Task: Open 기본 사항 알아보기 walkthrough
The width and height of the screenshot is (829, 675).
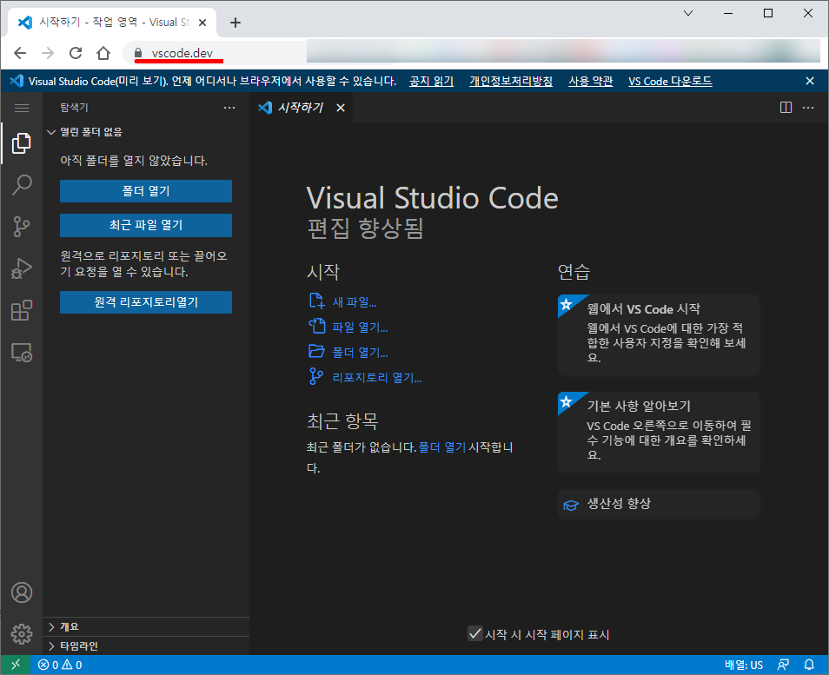Action: click(659, 433)
